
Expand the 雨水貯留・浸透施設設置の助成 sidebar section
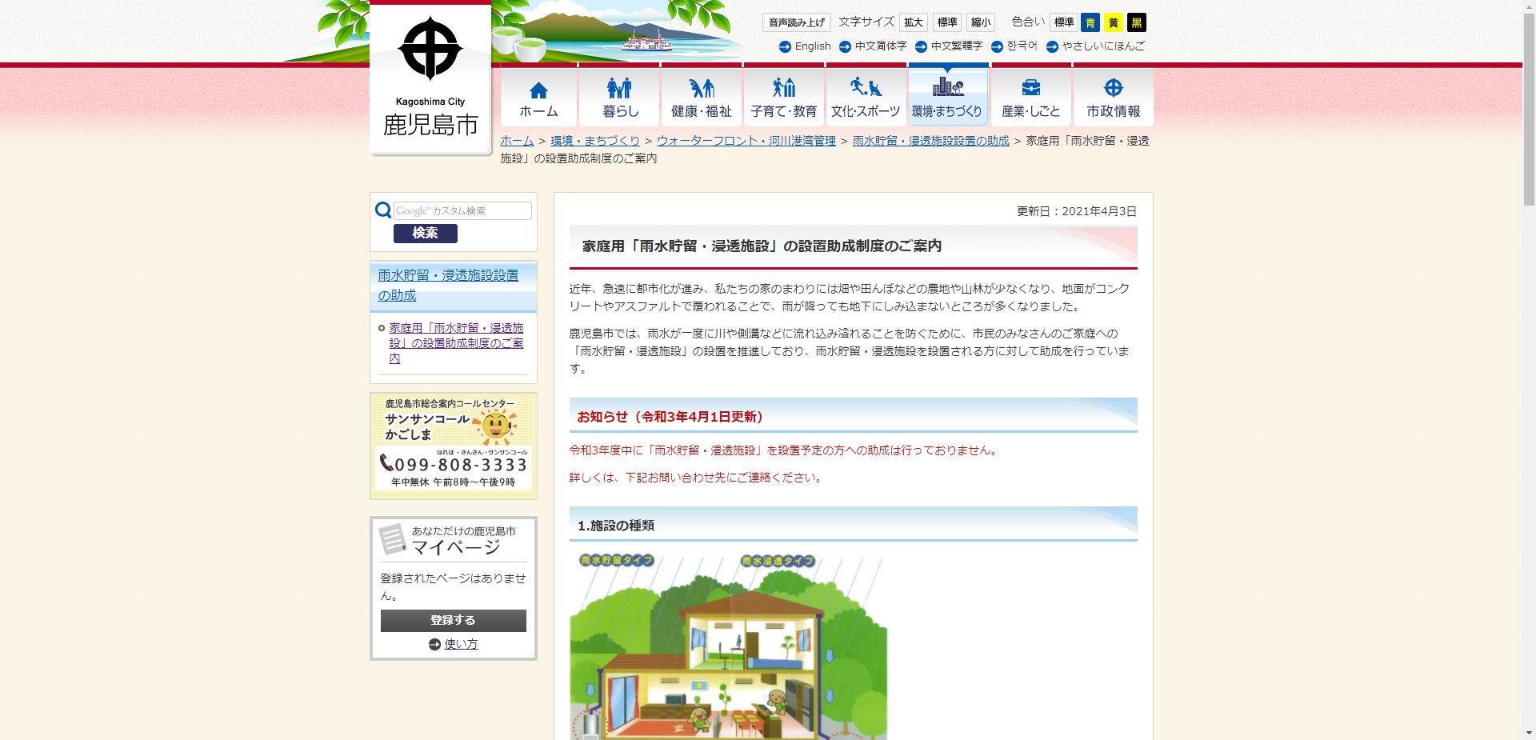[x=447, y=284]
